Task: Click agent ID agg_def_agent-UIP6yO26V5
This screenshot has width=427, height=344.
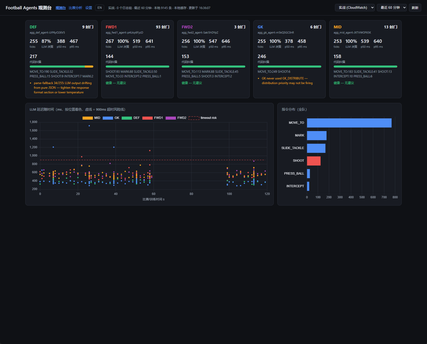Action: click(x=47, y=33)
